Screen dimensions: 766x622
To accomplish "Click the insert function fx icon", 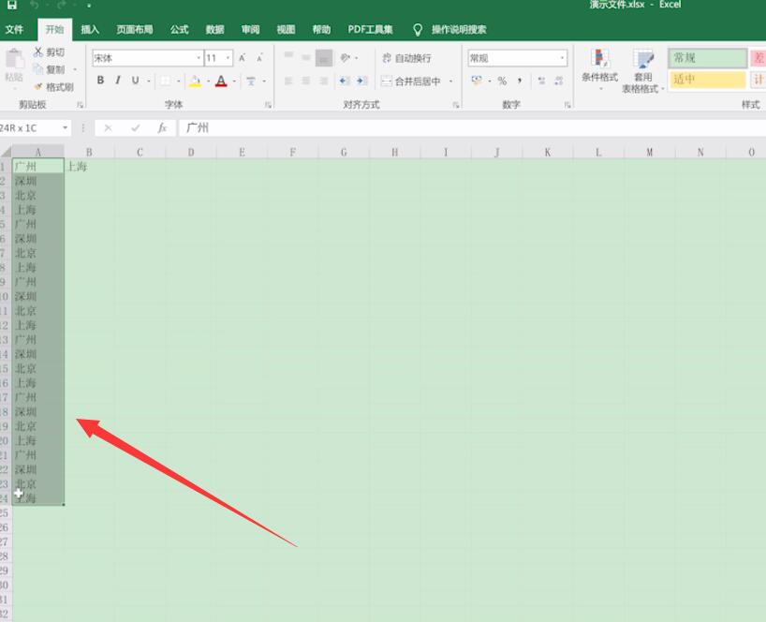I will click(162, 128).
